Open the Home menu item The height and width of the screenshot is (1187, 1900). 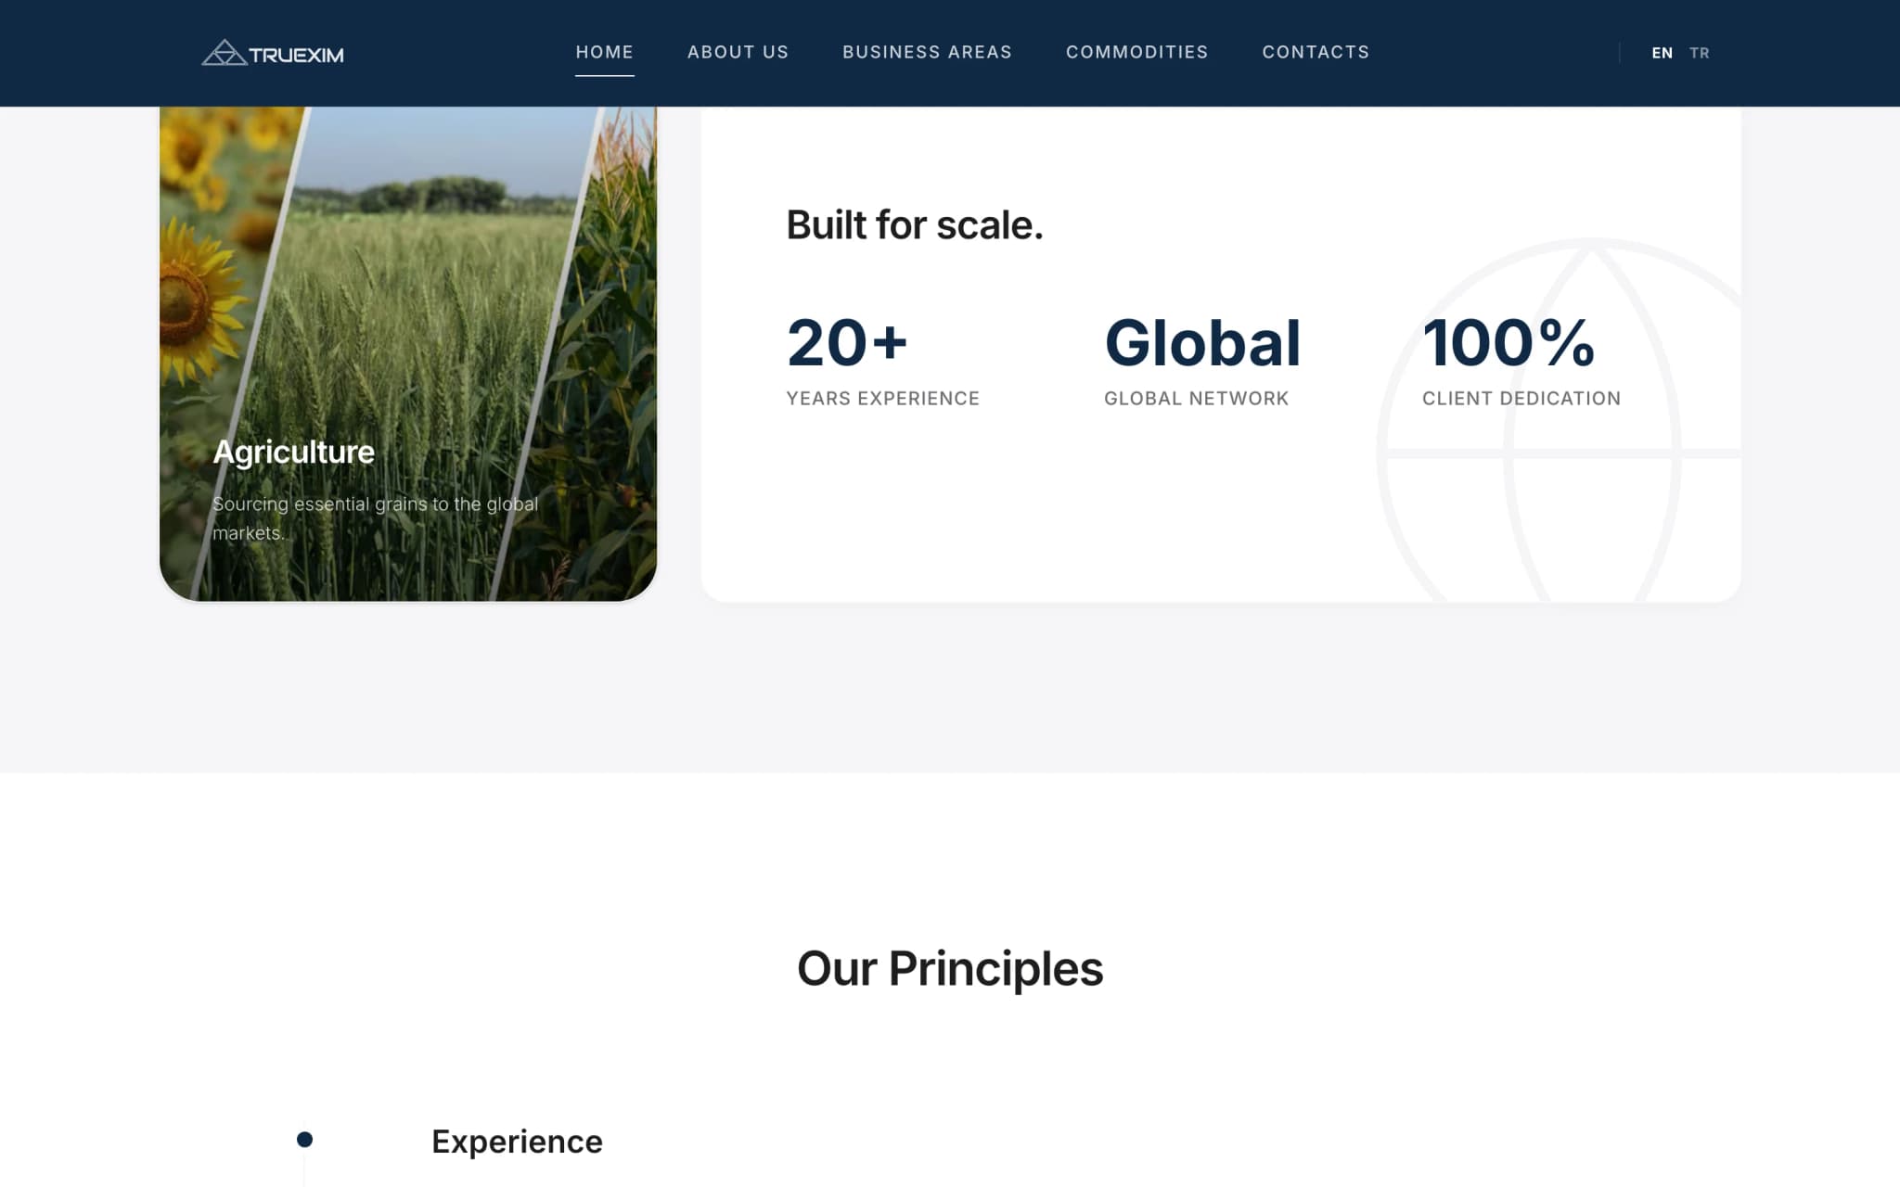604,52
